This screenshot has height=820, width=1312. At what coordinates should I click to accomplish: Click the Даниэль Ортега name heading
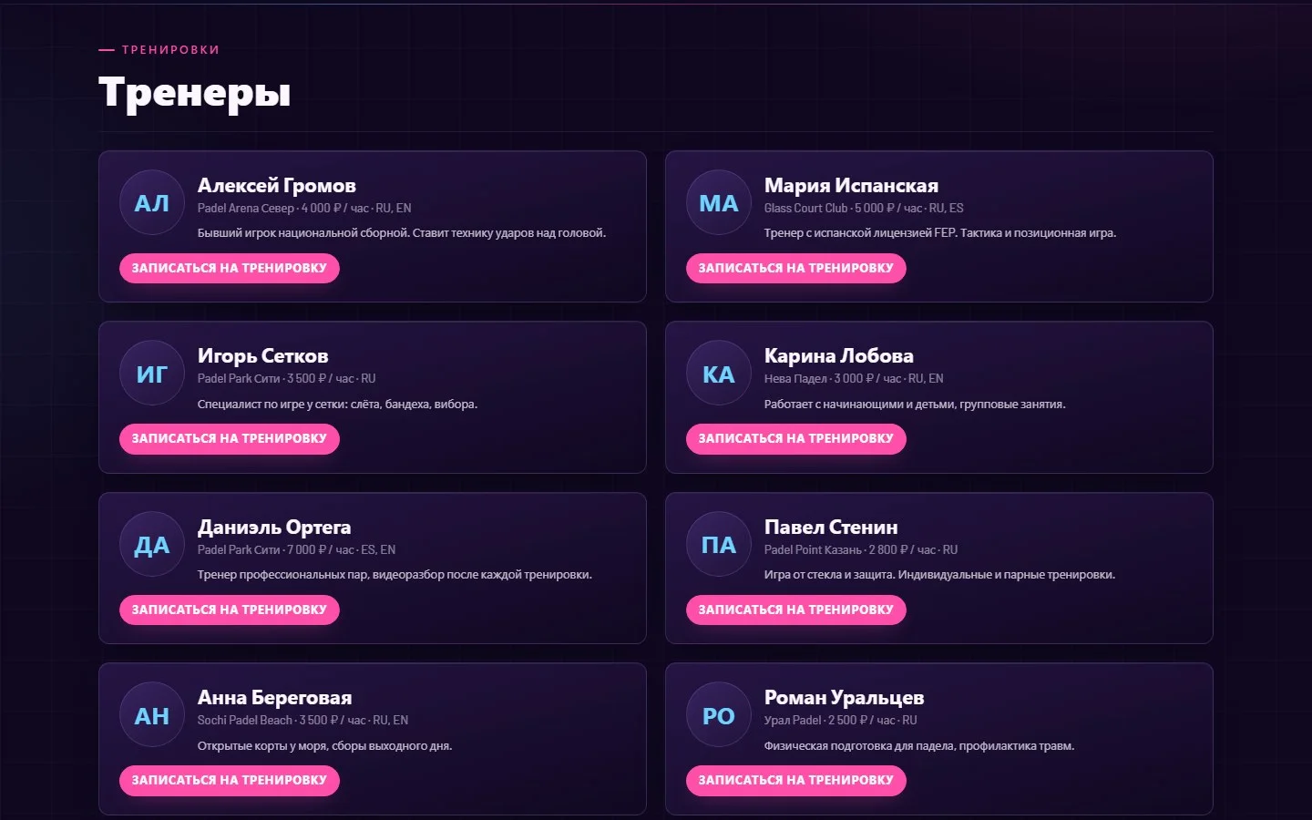click(274, 527)
